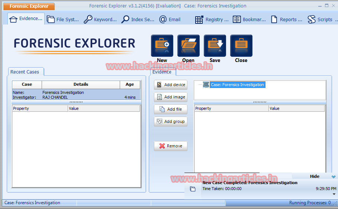Click Running Processes: 0 in status bar
This screenshot has height=209, width=338.
click(x=310, y=203)
